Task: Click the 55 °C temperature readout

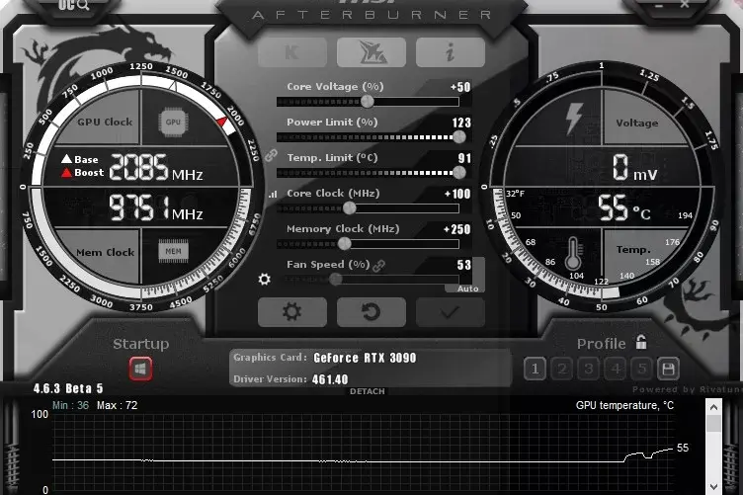Action: point(624,207)
